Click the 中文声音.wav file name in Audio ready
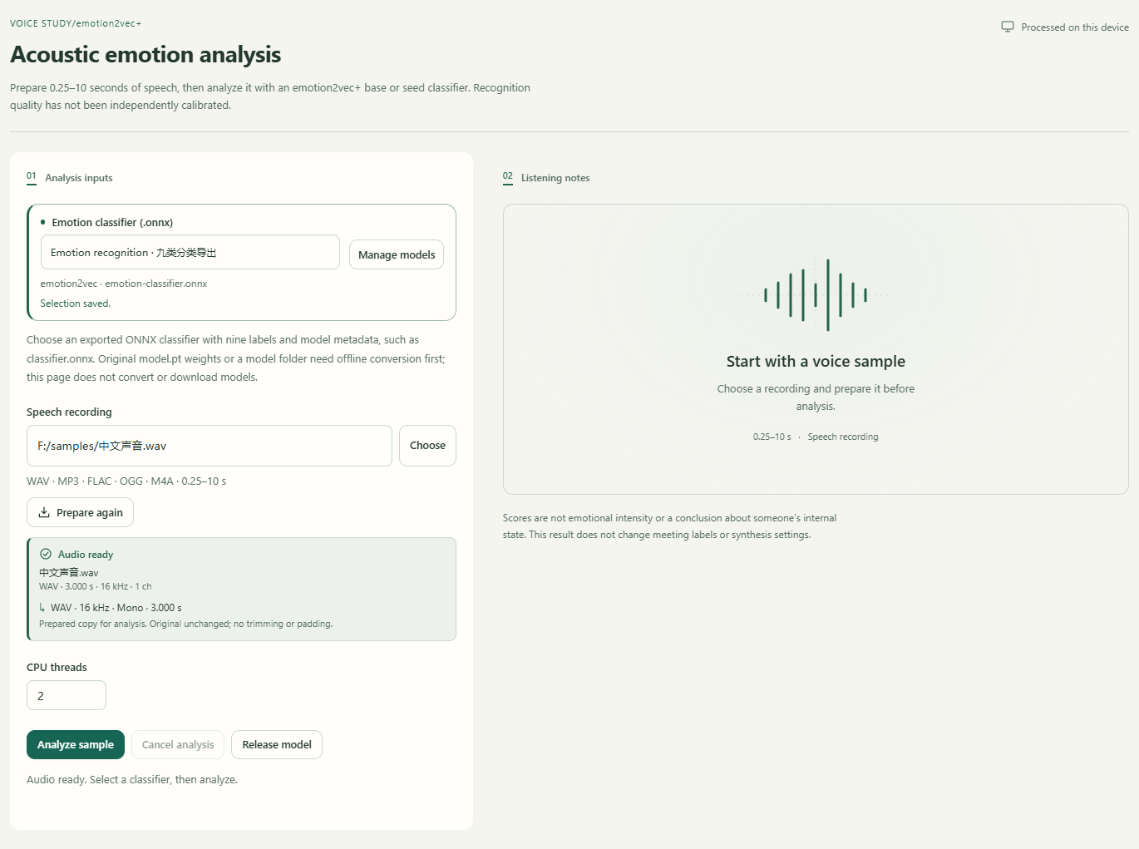Viewport: 1139px width, 849px height. click(69, 572)
